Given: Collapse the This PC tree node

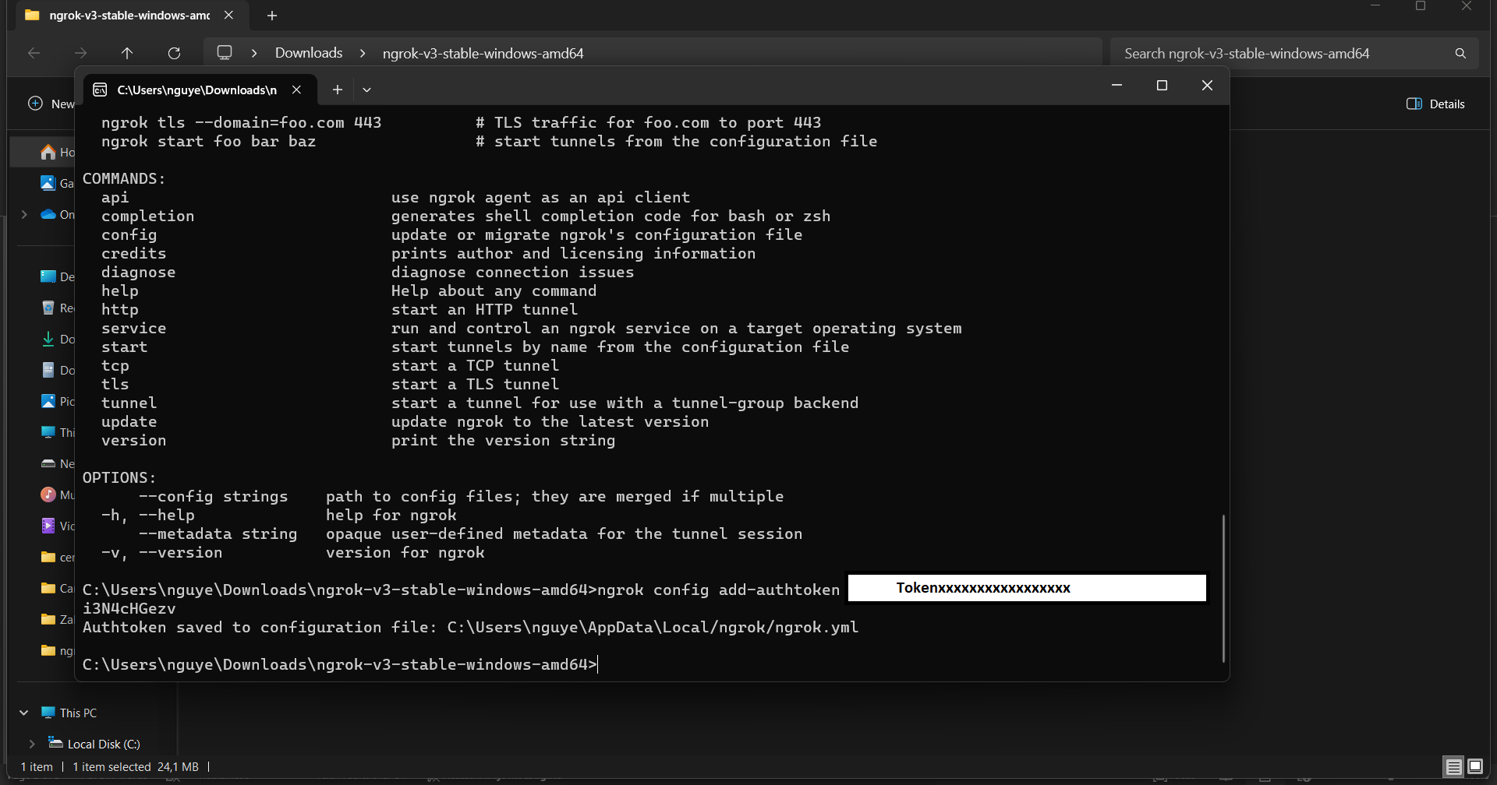Looking at the screenshot, I should 23,713.
